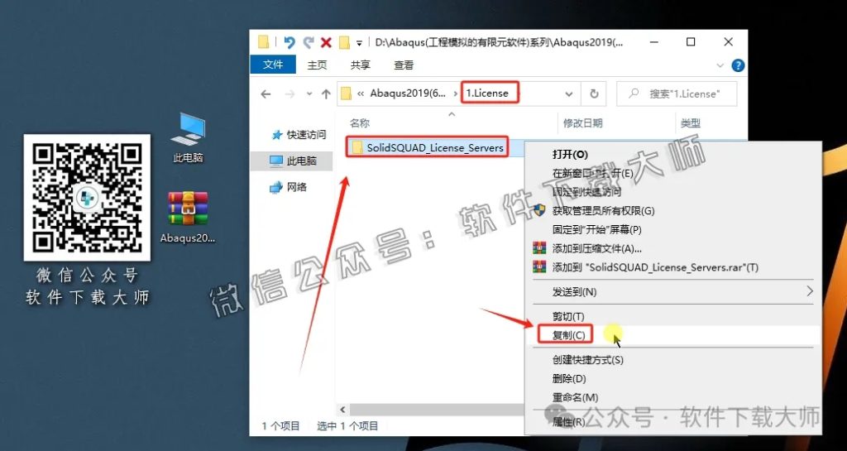Go up one folder level arrow
Screen dimensions: 847x451
point(326,94)
